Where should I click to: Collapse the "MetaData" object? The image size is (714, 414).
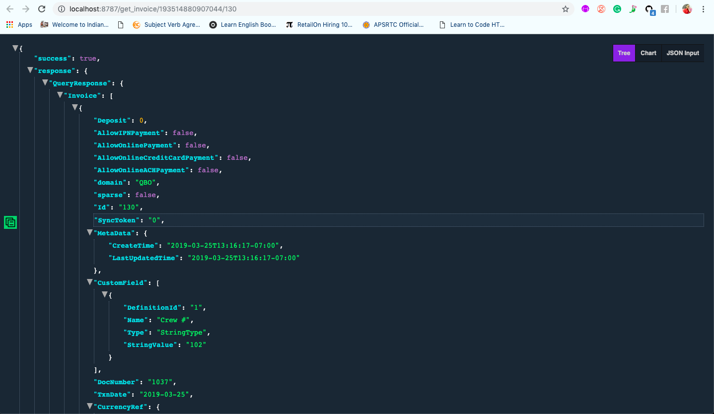coord(90,232)
